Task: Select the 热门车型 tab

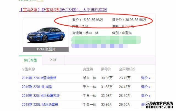Action: coord(31,60)
